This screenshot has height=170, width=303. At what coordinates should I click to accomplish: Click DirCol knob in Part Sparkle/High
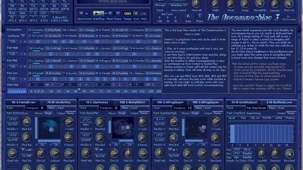(x=187, y=153)
